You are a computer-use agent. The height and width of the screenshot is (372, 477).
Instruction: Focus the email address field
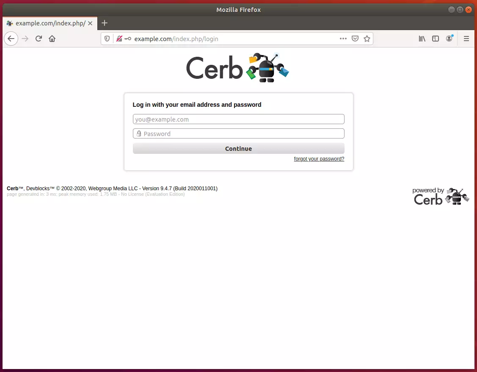(x=239, y=119)
